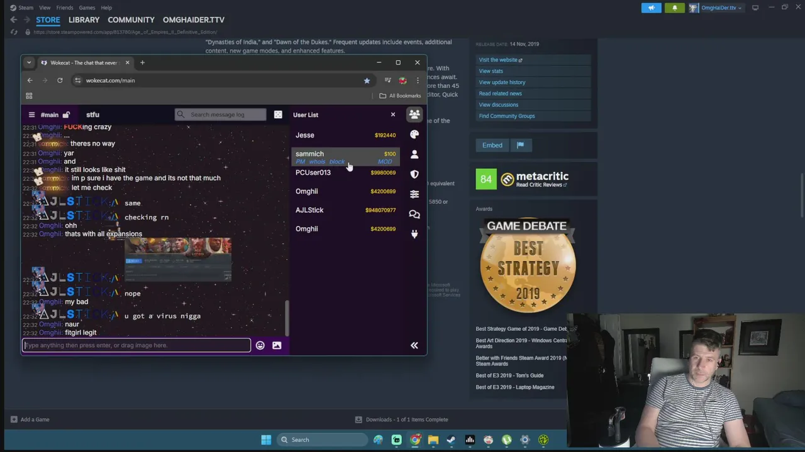
Task: Close the Wokecat Chrome tab
Action: point(127,63)
